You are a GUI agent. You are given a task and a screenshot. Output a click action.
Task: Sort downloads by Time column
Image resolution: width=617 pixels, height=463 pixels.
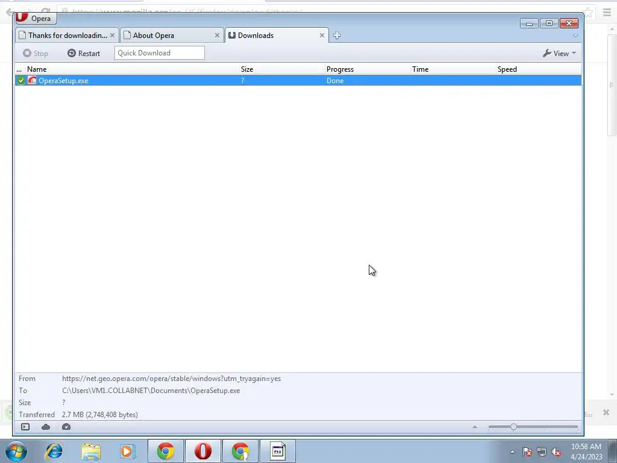(x=453, y=69)
